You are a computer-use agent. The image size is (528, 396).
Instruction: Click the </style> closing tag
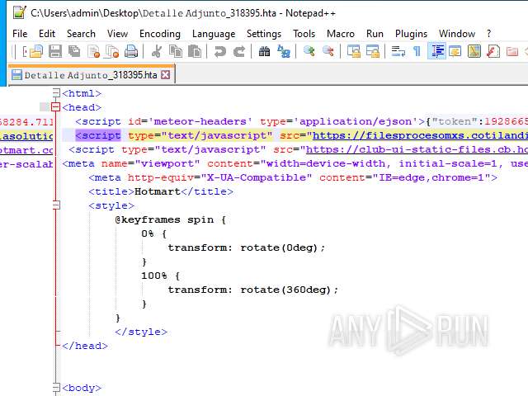tap(141, 332)
